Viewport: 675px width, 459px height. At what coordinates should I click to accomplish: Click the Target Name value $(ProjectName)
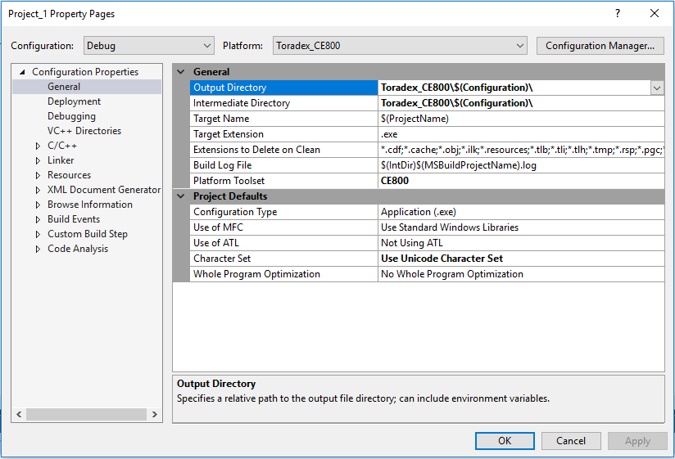pos(415,119)
